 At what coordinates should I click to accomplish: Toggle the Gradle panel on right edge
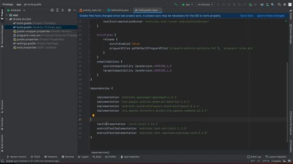point(291,14)
